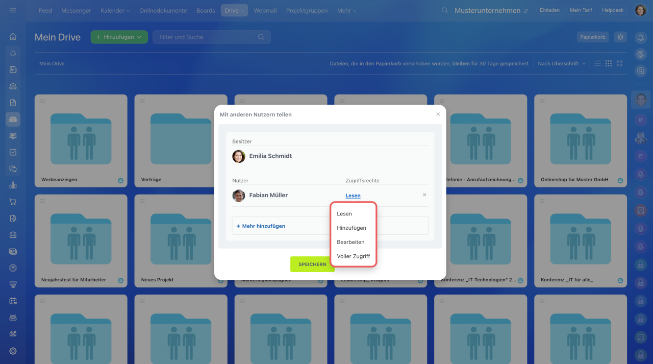Viewport: 653px width, 364px height.
Task: Select Voller Zugriff permission
Action: [354, 256]
